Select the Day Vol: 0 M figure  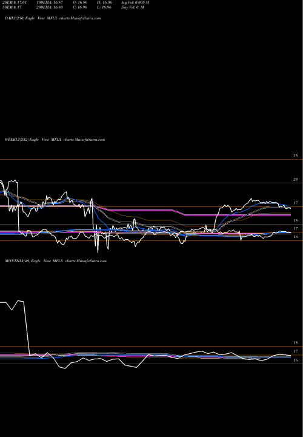(x=133, y=7)
